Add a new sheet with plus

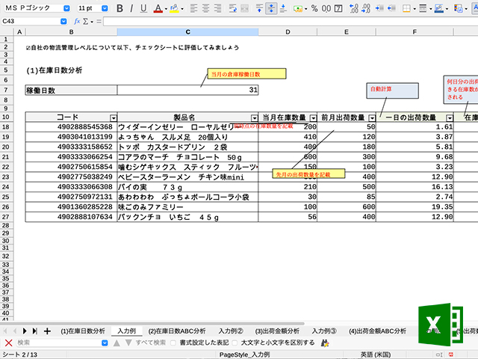[47, 331]
